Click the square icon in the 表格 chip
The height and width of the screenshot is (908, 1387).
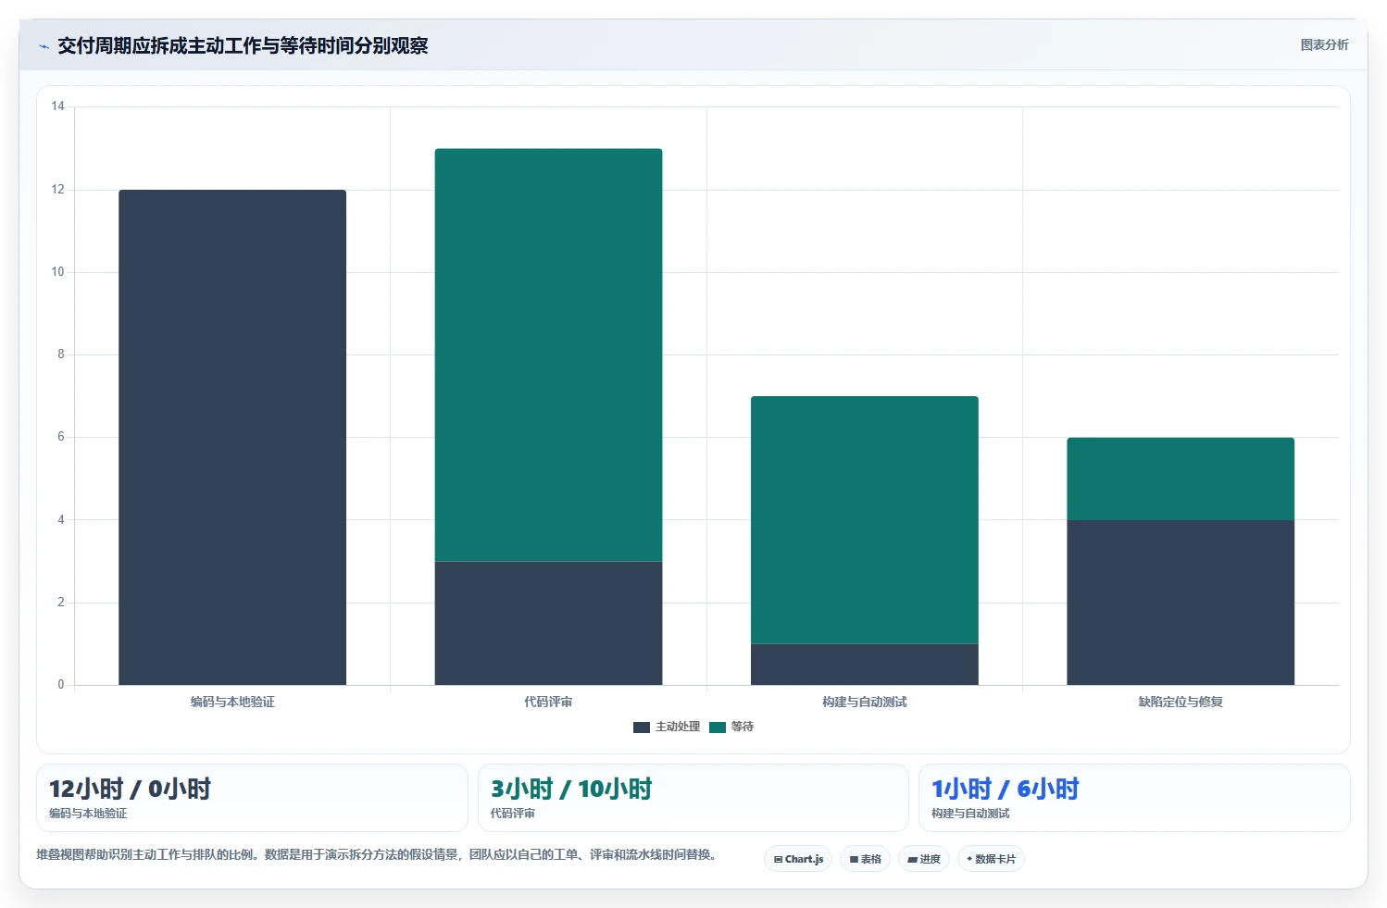coord(854,860)
